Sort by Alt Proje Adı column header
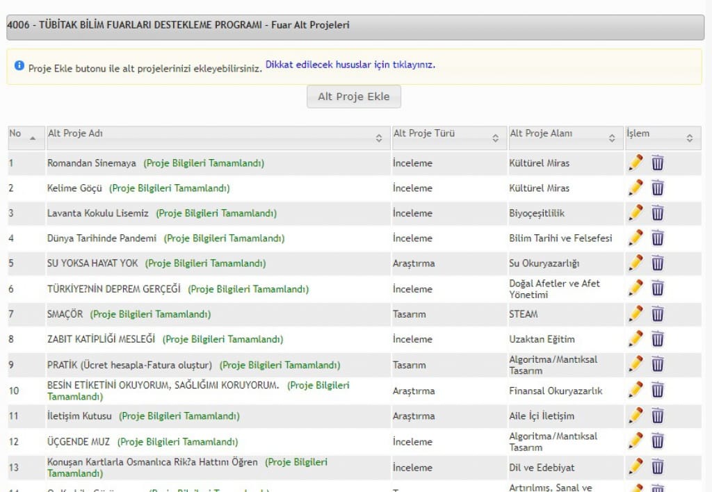712x492 pixels. 379,138
